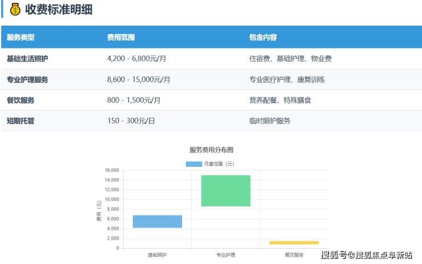This screenshot has height=264, width=422.
Task: Click the 服务类型 column header
Action: pyautogui.click(x=21, y=38)
